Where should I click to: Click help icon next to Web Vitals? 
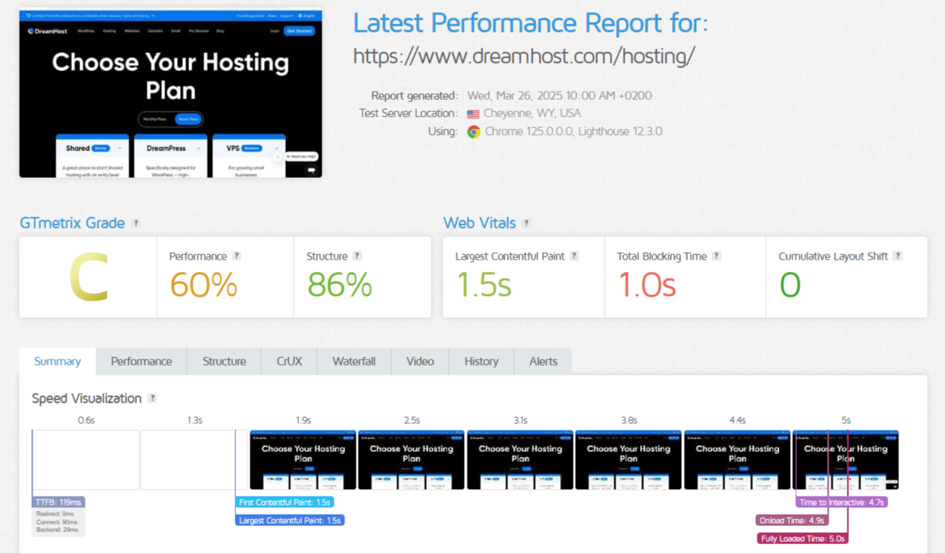pyautogui.click(x=527, y=223)
